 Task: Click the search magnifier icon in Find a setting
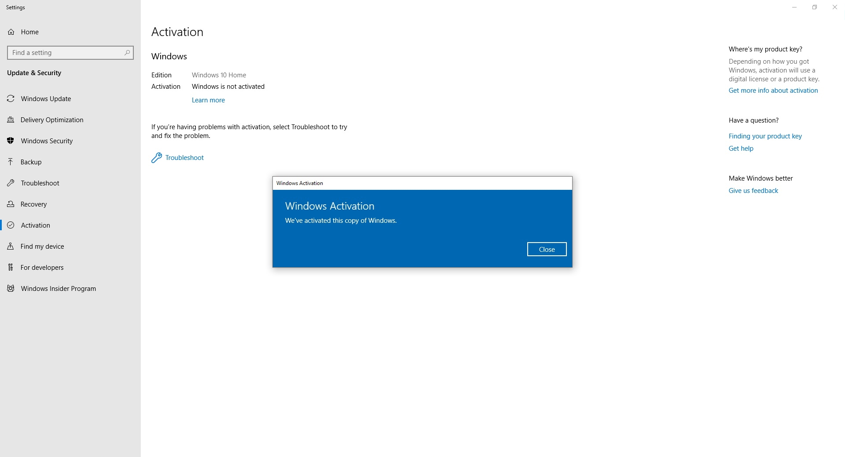[x=127, y=53]
